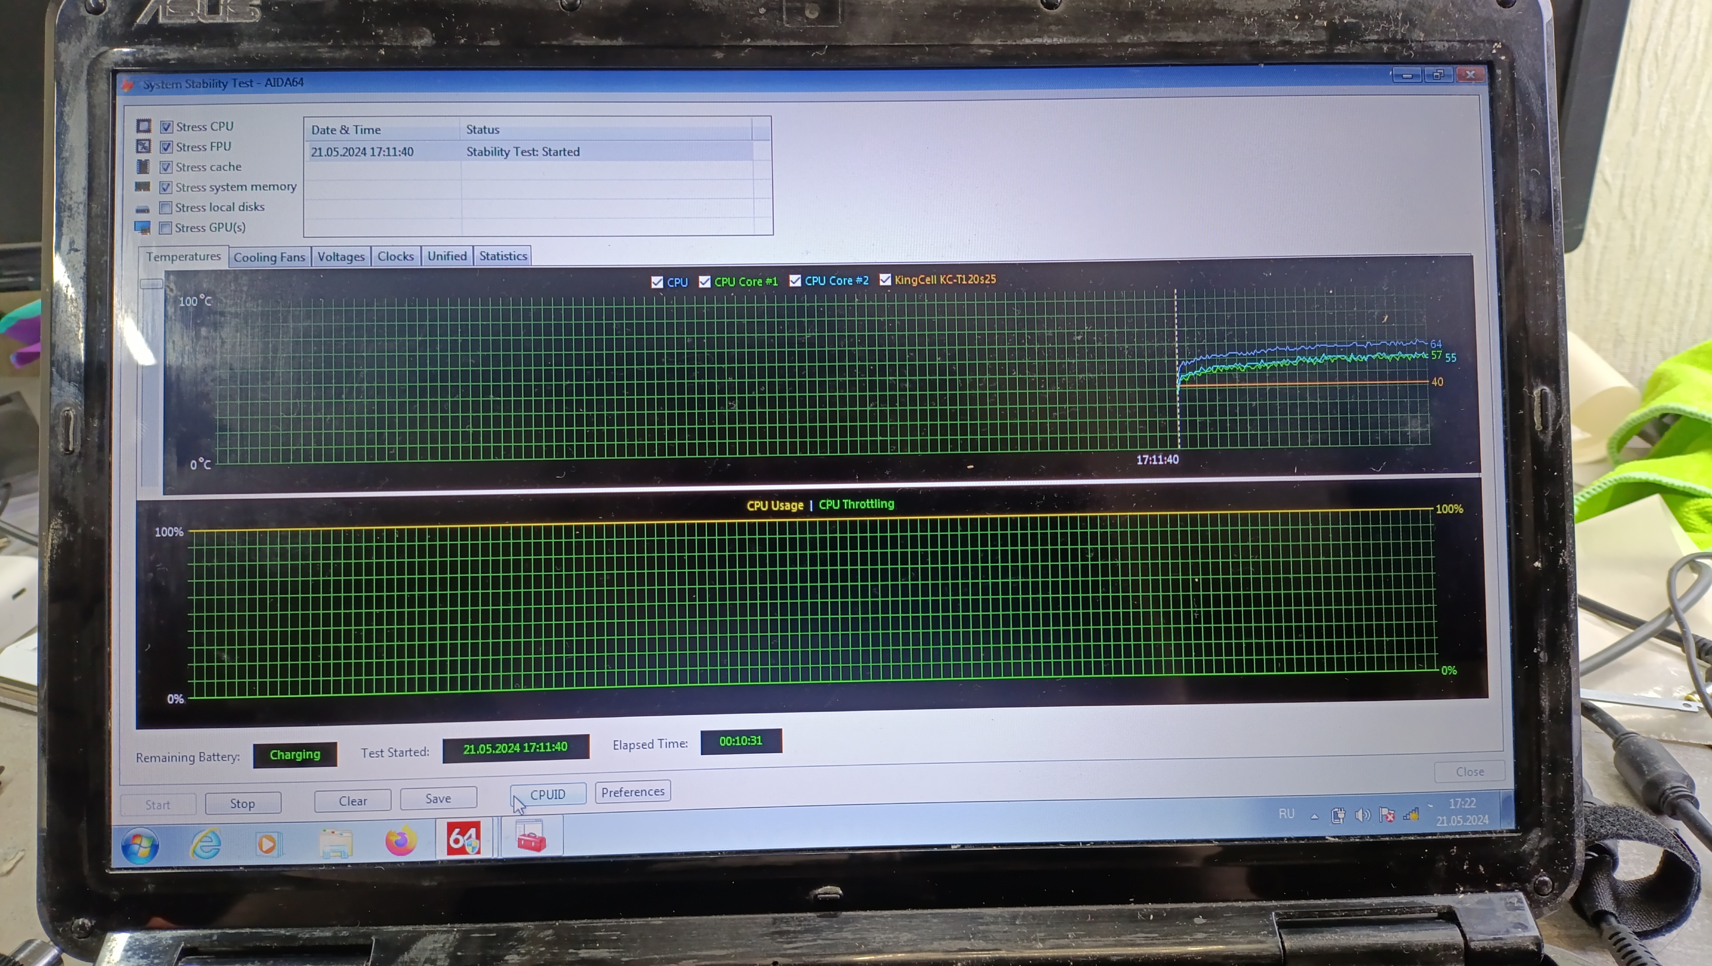The width and height of the screenshot is (1712, 966).
Task: Switch to the Voltages tab
Action: pyautogui.click(x=341, y=257)
